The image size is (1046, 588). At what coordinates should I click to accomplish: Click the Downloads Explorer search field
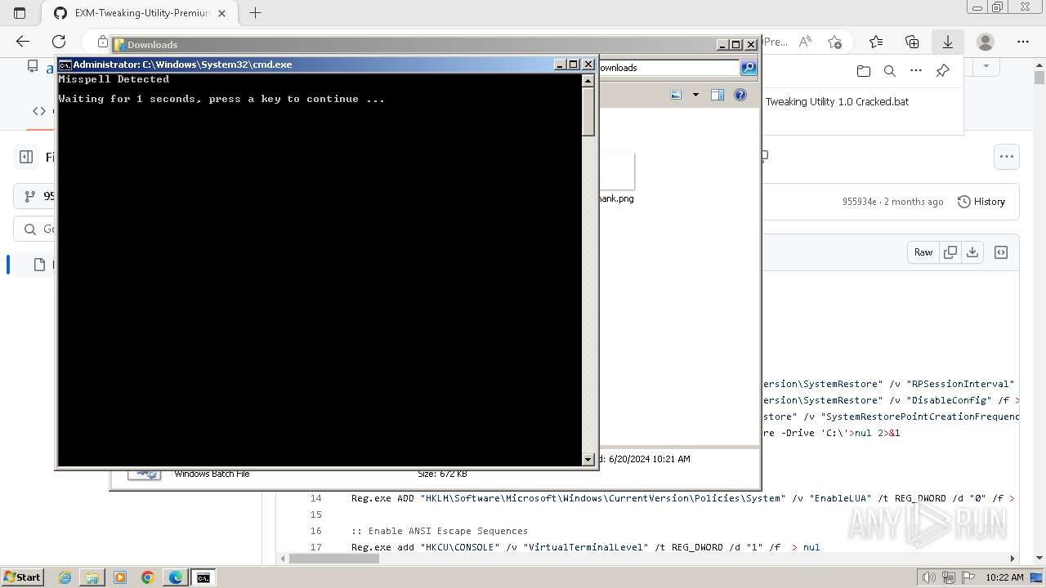tap(668, 68)
